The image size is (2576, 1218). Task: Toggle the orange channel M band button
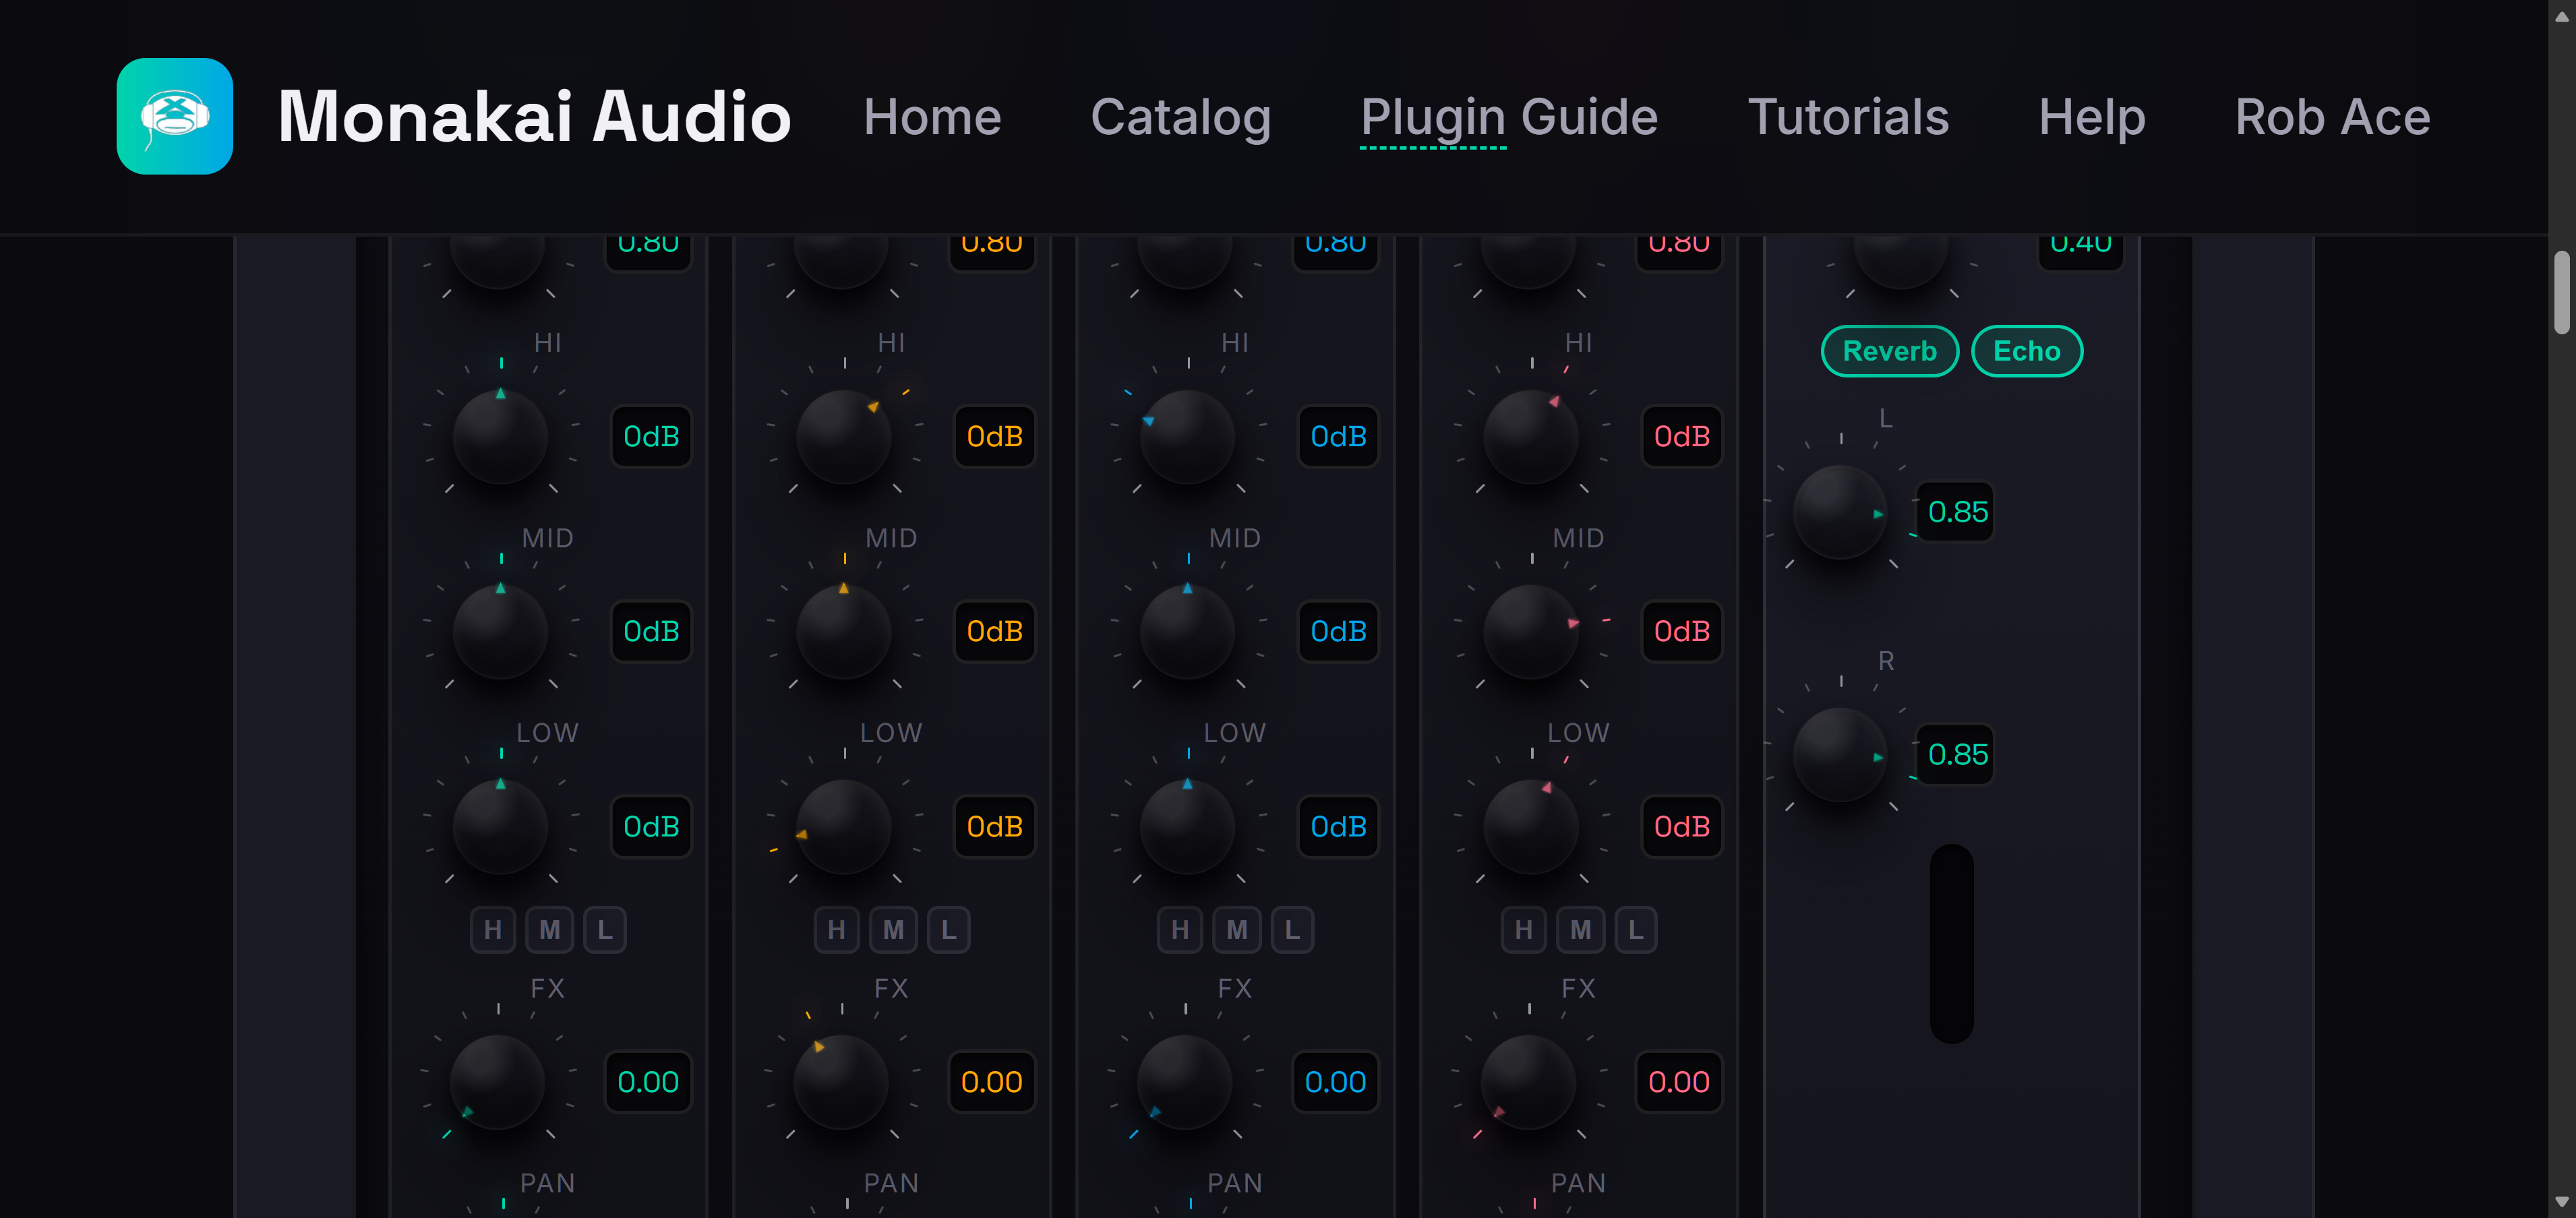pyautogui.click(x=893, y=930)
